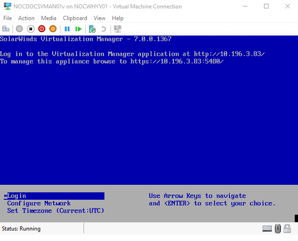This screenshot has height=241, width=298.
Task: Create a checkpoint with the toolbar icon
Action: coord(92,29)
